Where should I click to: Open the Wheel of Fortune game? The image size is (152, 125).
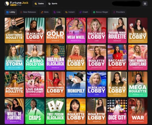14,111
